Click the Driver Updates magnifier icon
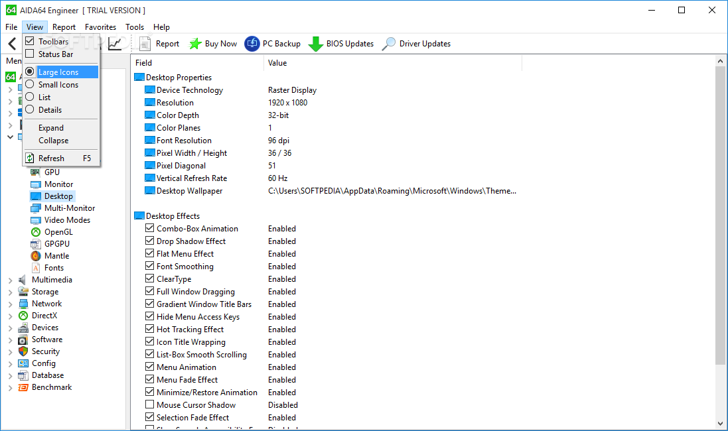This screenshot has height=431, width=728. (389, 44)
